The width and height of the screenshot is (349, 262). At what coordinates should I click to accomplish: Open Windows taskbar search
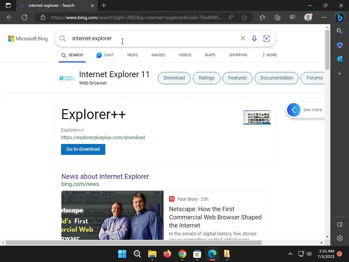[137, 254]
